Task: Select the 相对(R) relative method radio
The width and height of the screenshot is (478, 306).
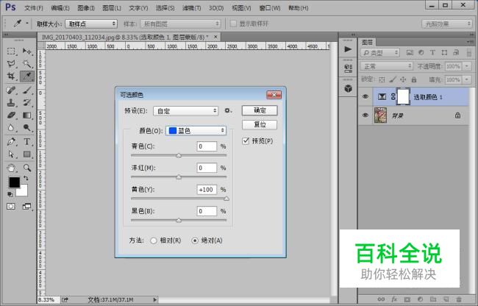Action: click(154, 241)
